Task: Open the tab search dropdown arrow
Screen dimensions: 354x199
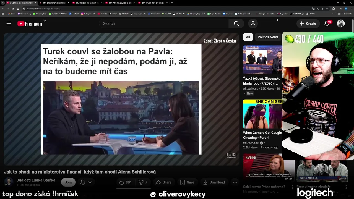Action: (3, 3)
